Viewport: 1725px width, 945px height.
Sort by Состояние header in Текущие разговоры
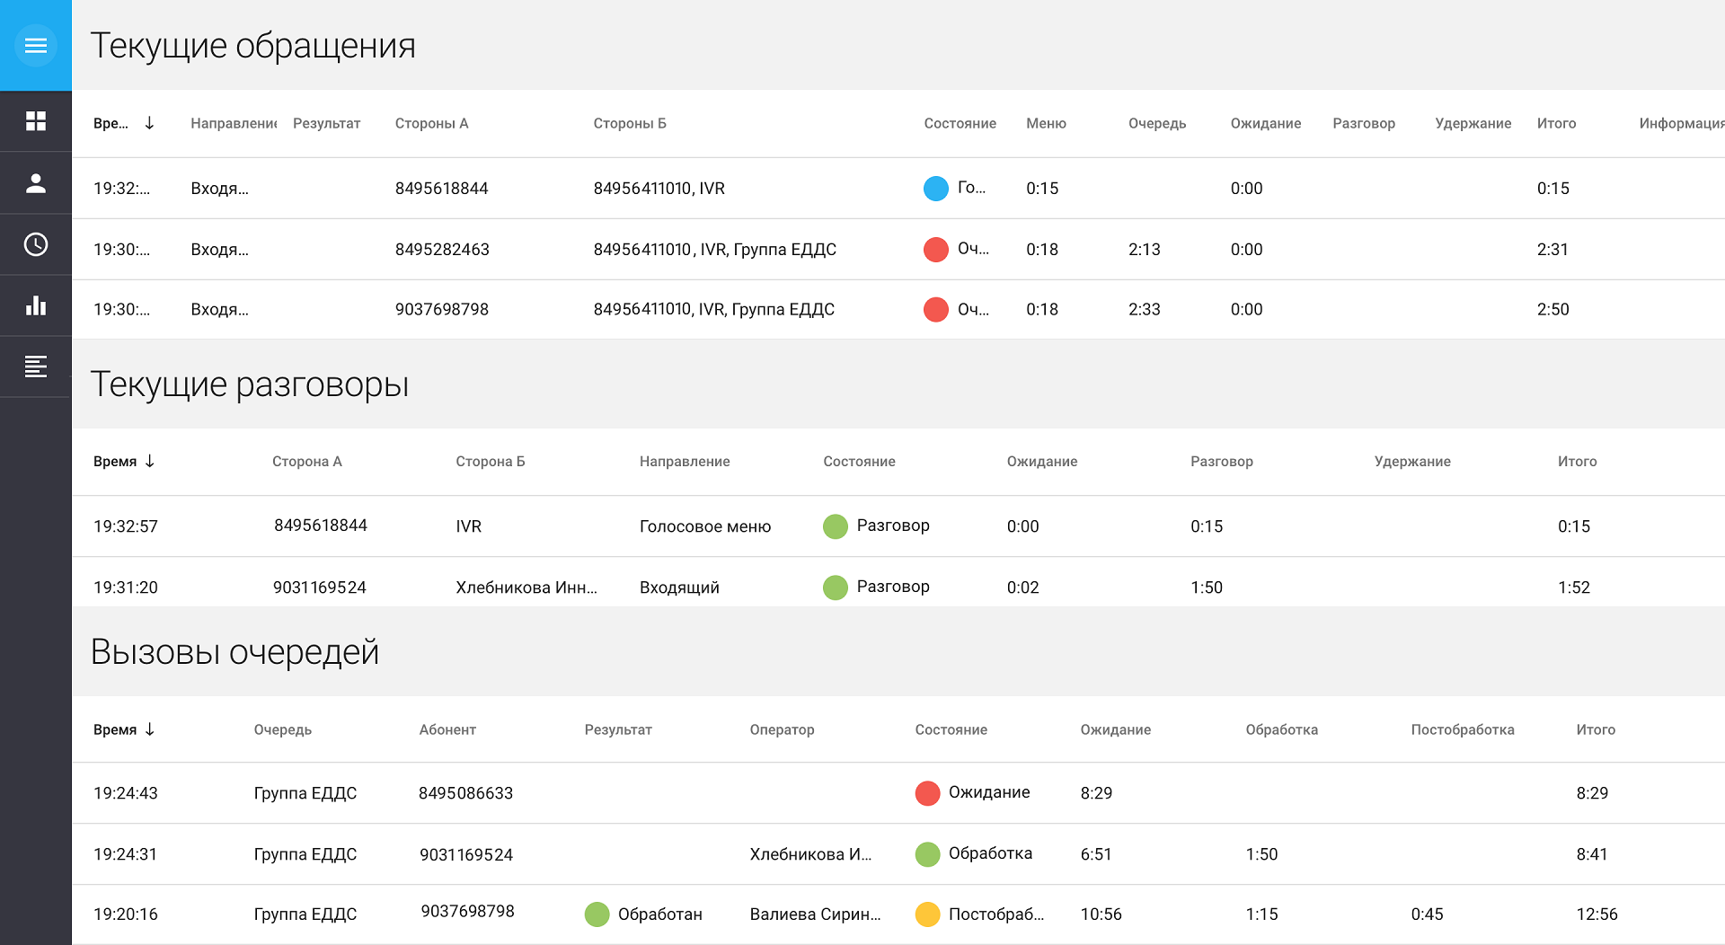click(x=859, y=461)
